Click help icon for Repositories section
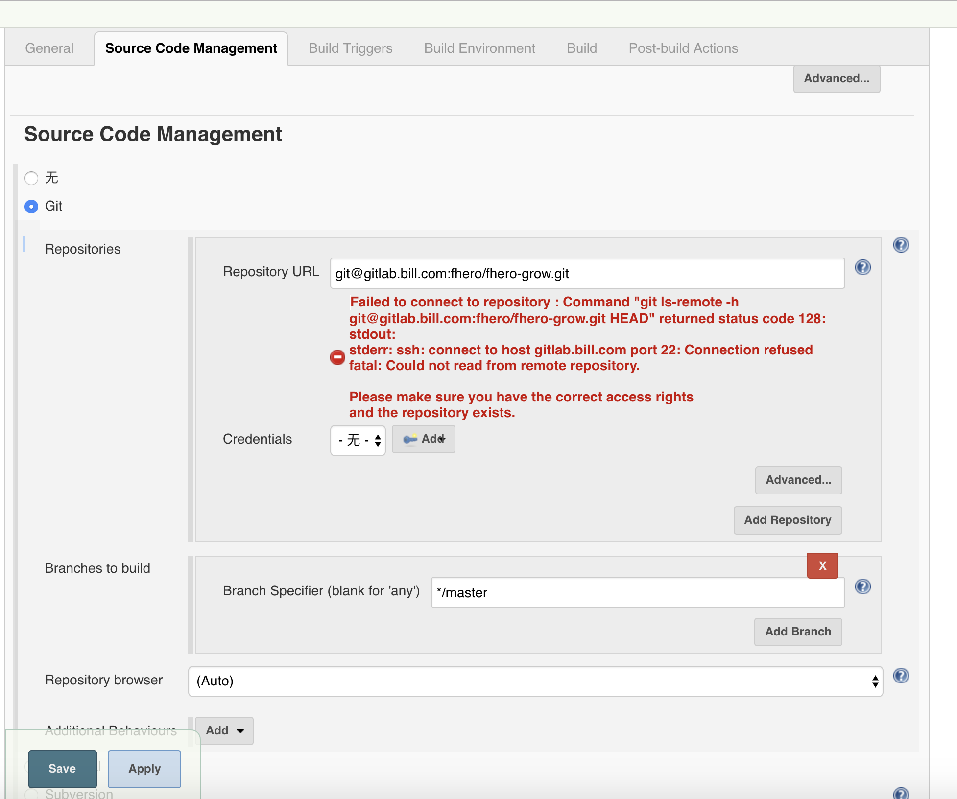The image size is (957, 799). pyautogui.click(x=901, y=245)
